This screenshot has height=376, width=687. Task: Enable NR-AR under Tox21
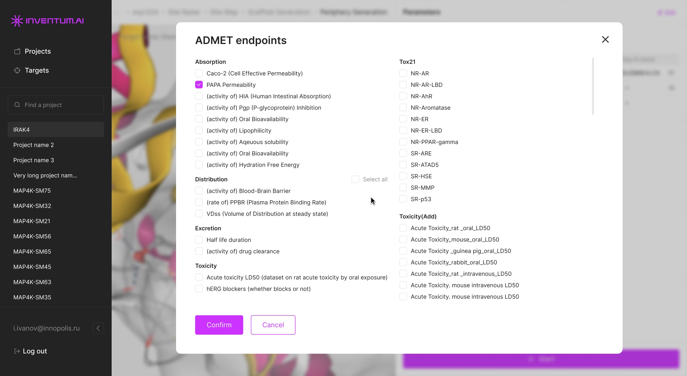pos(403,73)
